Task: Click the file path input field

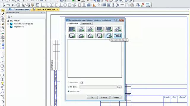Action: pyautogui.click(x=98, y=87)
